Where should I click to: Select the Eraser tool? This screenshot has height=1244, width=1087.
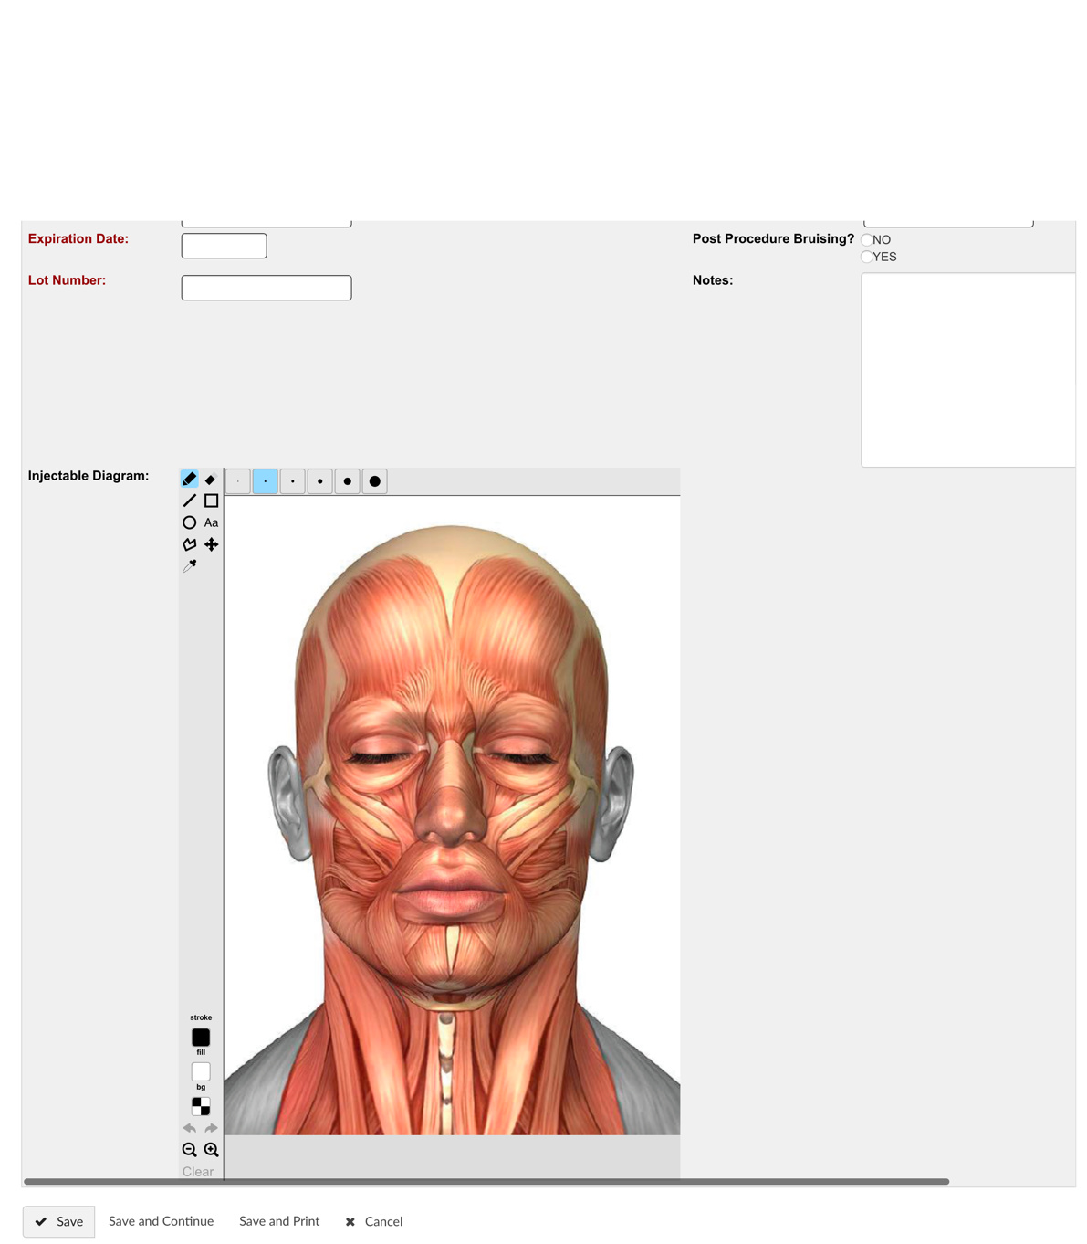[x=211, y=479]
